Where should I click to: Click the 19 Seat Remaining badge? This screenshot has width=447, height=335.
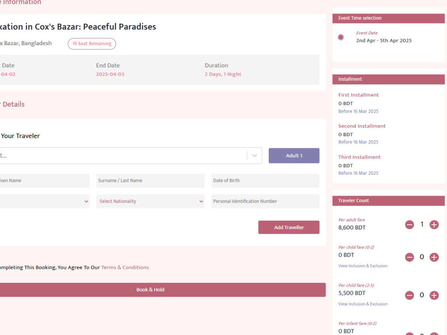(x=92, y=44)
